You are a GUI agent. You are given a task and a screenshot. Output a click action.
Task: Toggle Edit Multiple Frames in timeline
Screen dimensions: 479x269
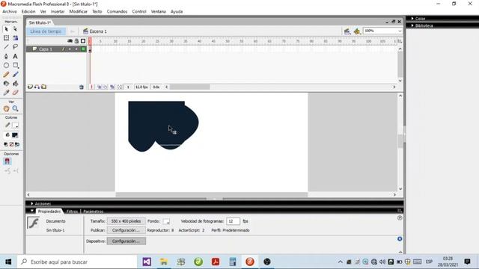coord(112,87)
